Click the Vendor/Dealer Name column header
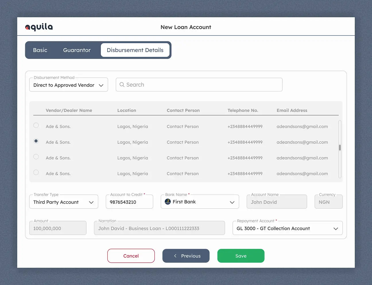 click(69, 110)
